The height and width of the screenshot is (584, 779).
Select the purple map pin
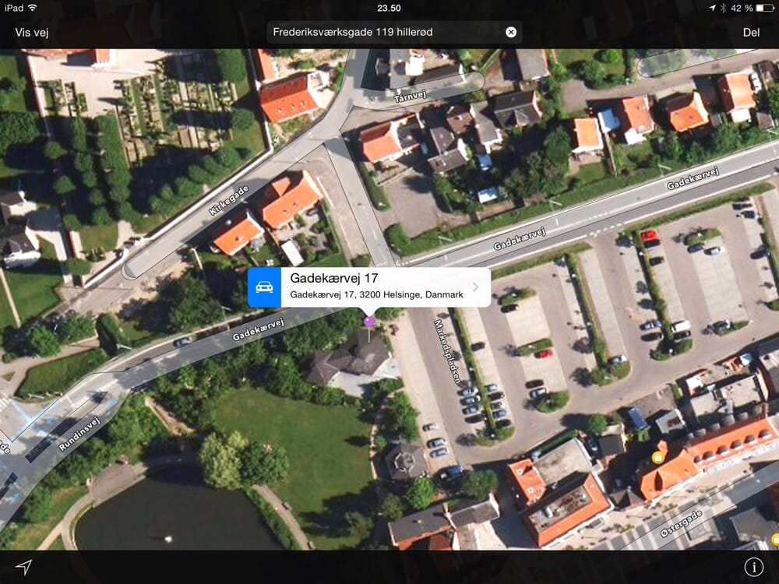coord(369,321)
